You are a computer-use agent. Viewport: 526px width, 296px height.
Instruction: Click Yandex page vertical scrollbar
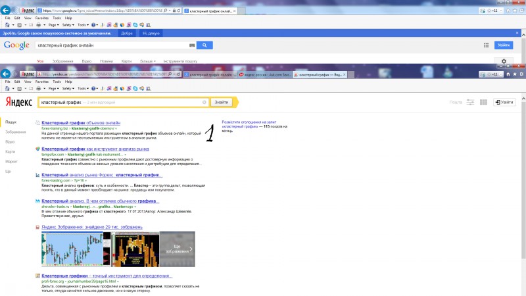tap(523, 182)
